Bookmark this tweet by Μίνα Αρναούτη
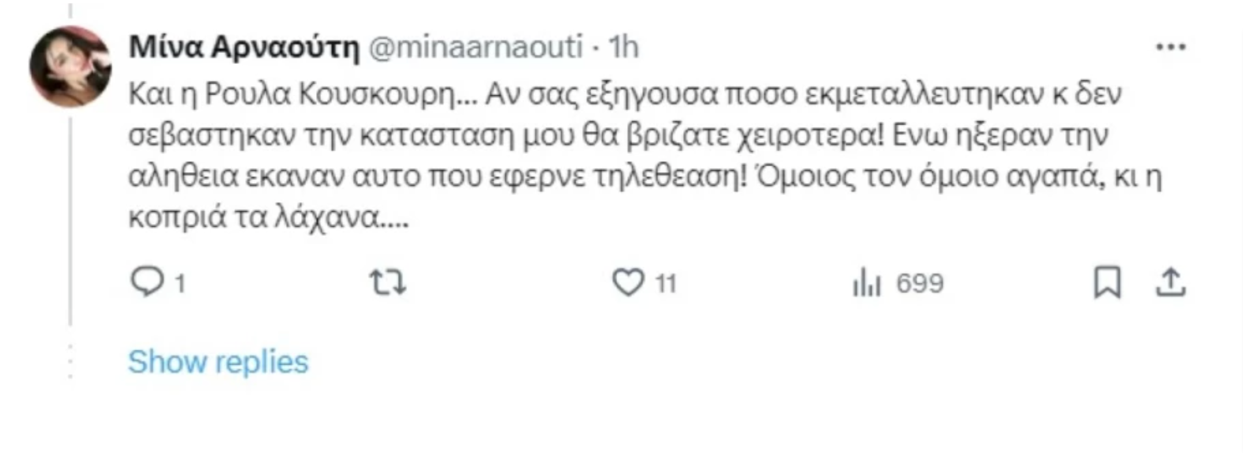The width and height of the screenshot is (1243, 453). 1107,282
